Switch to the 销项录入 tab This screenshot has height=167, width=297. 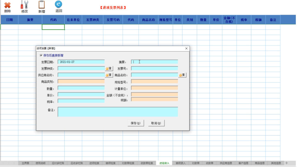coord(181,163)
